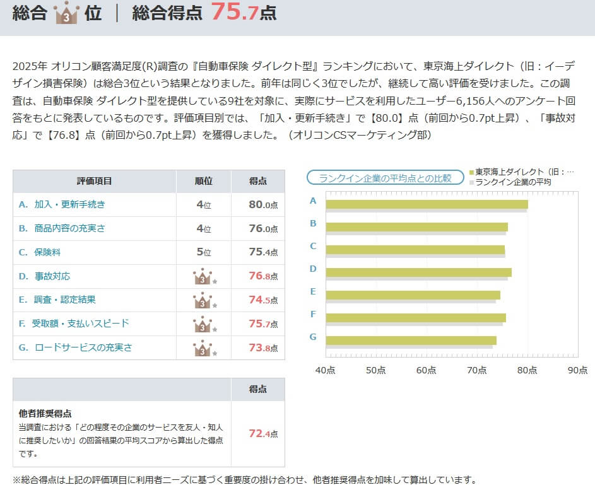Image resolution: width=595 pixels, height=490 pixels.
Task: Click the 東京海上ダイレクト green legend swatch
Action: [x=471, y=172]
